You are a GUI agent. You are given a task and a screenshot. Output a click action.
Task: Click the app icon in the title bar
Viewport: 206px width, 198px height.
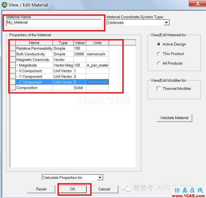pyautogui.click(x=5, y=5)
